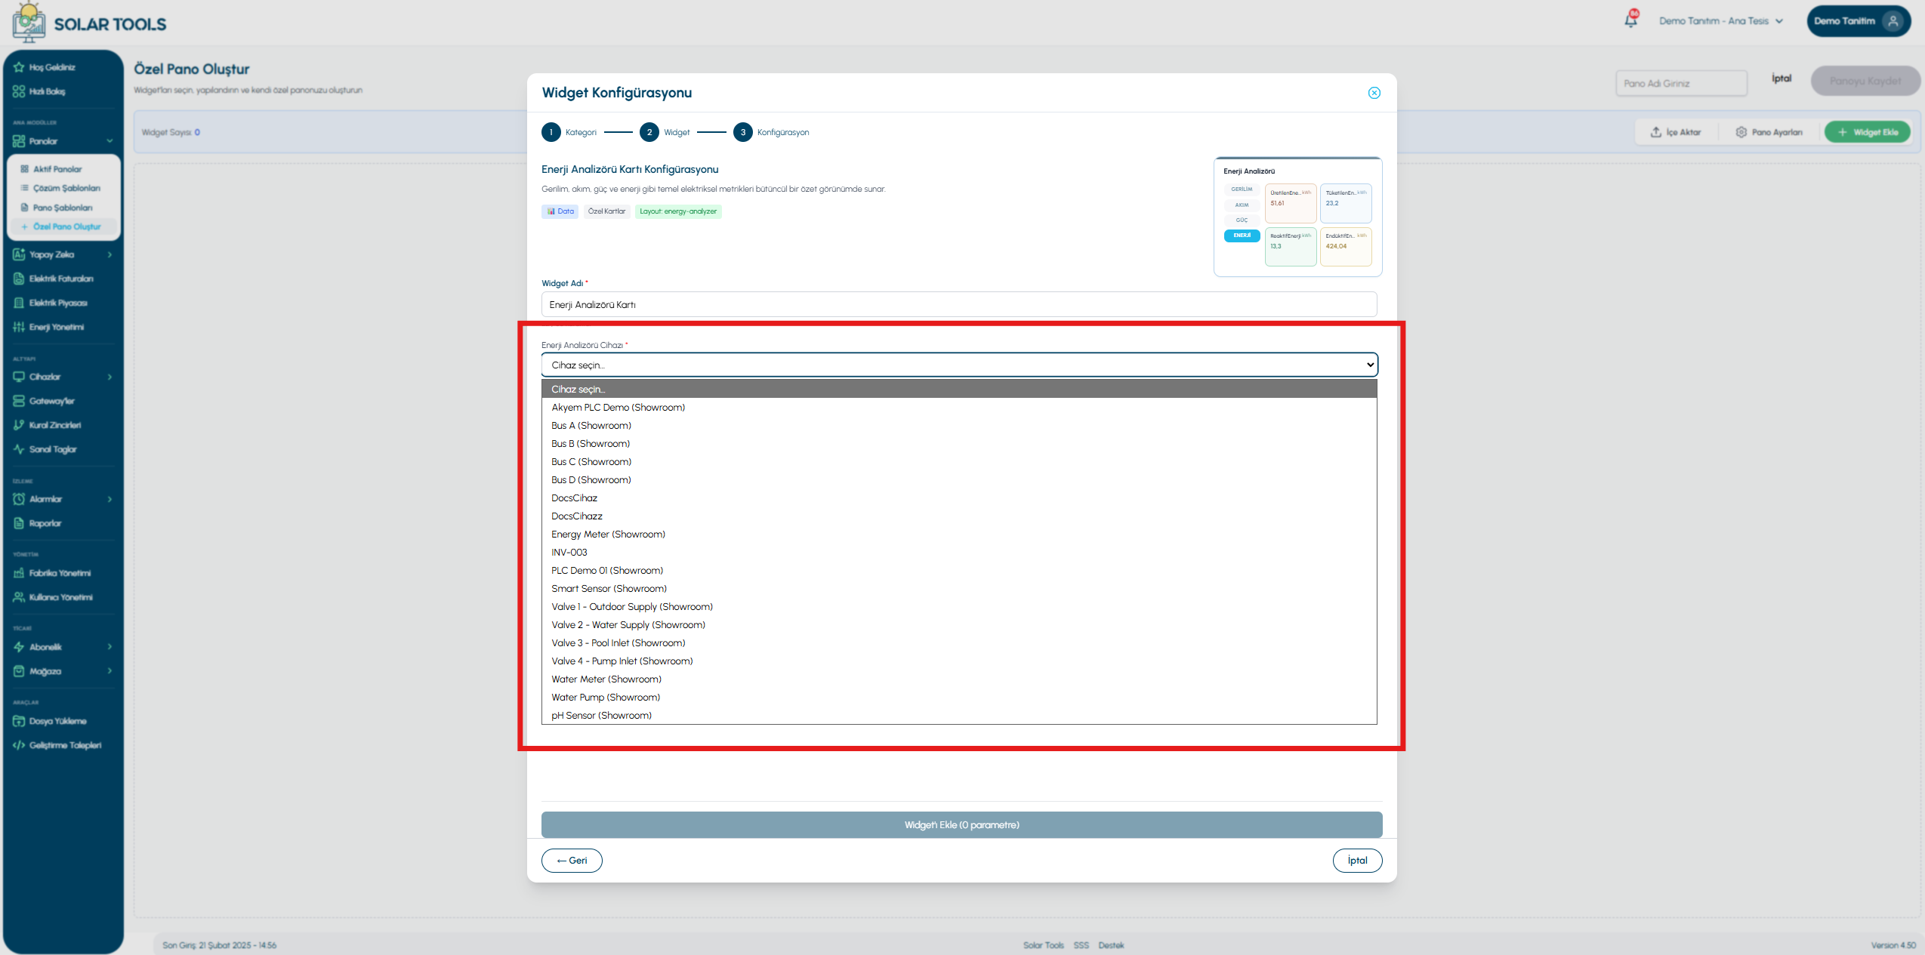Choose Valve 2 - Water Supply option
1925x955 pixels.
pos(959,625)
